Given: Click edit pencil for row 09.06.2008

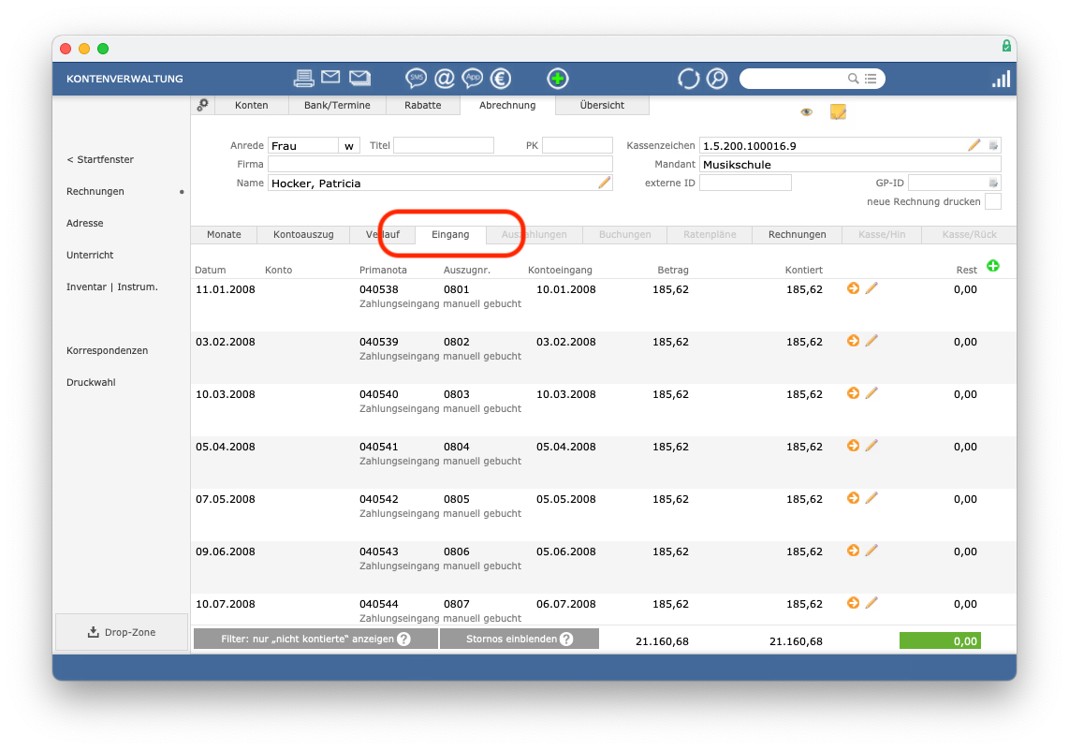Looking at the screenshot, I should pos(871,551).
